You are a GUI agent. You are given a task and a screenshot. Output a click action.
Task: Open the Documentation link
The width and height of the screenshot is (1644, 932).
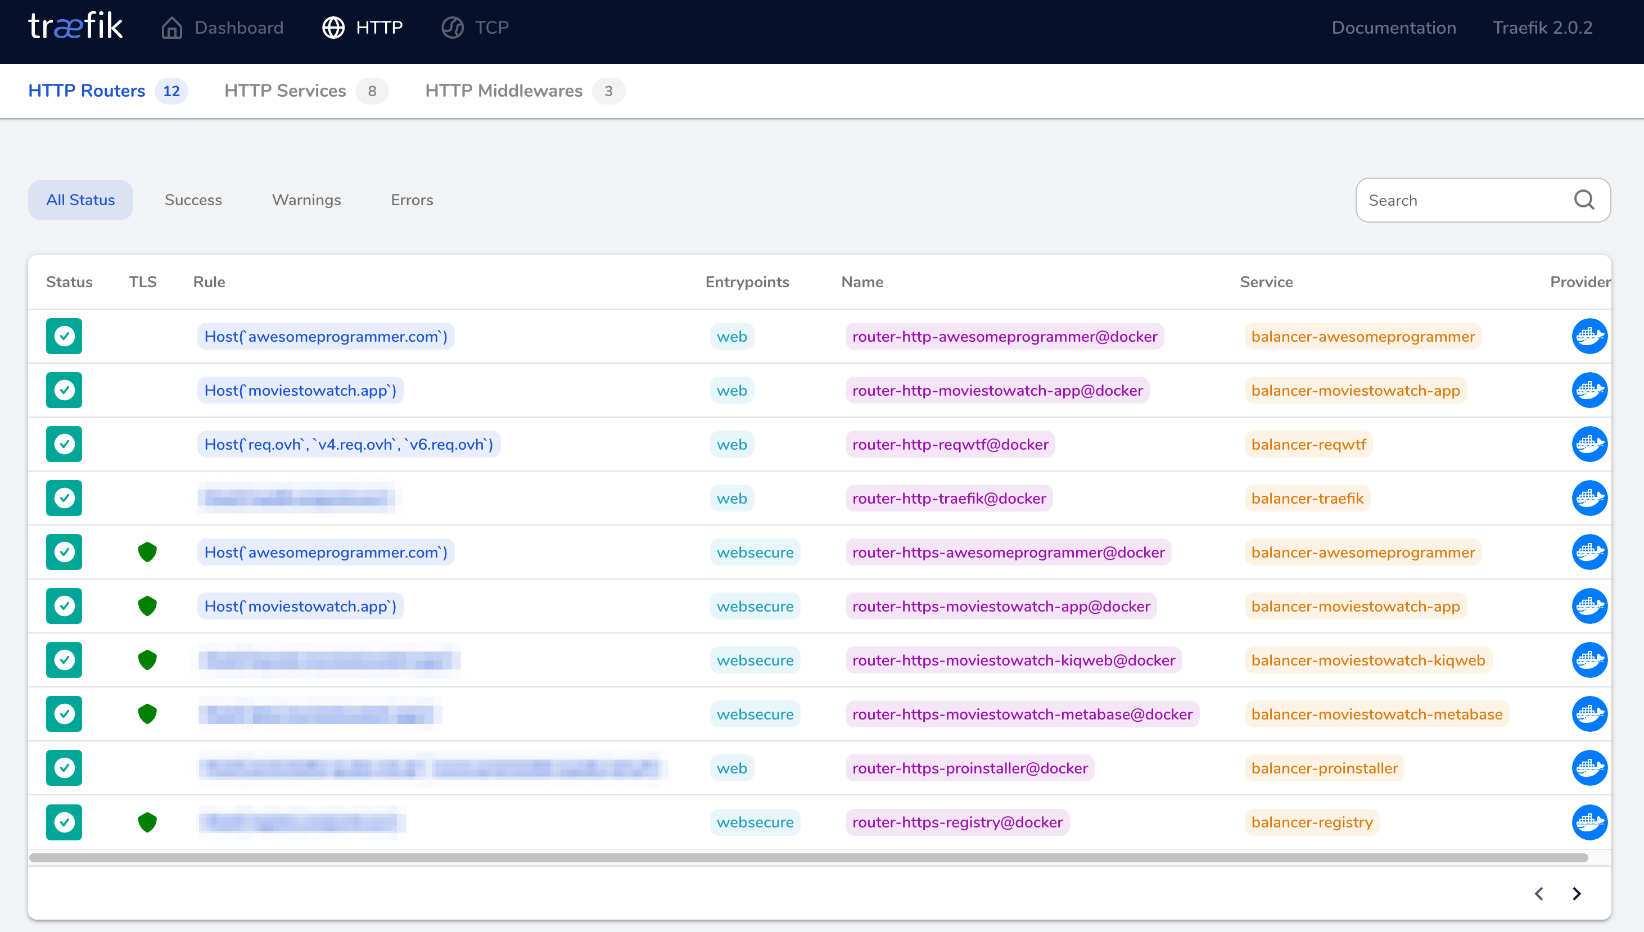pyautogui.click(x=1394, y=28)
